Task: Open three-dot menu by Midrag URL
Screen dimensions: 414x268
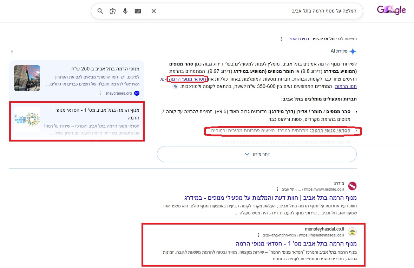Action: click(x=277, y=189)
